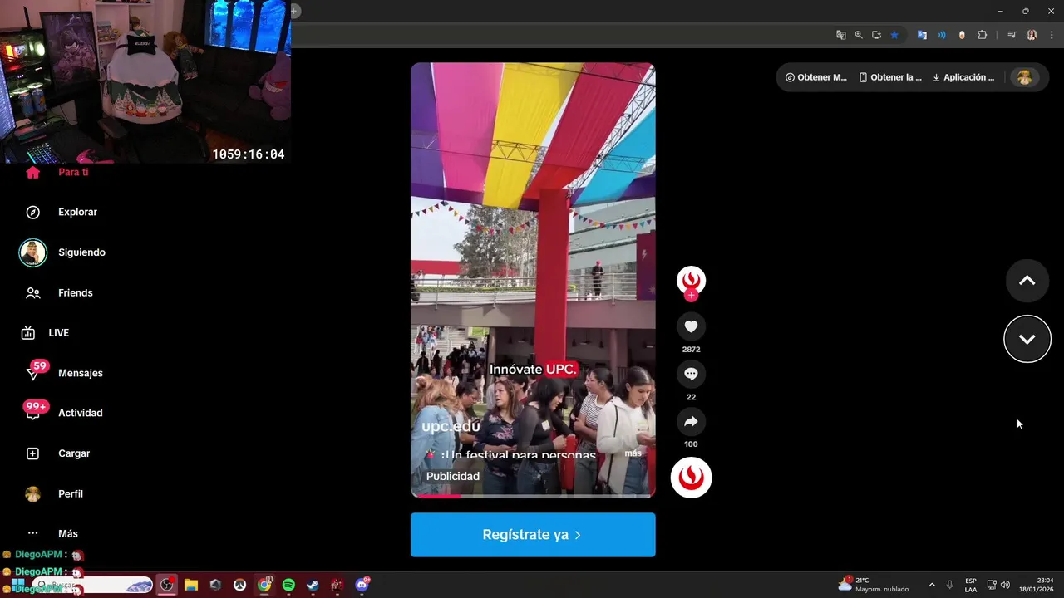Open the orange egg-shaped extension icon
1064x598 pixels.
click(x=962, y=35)
